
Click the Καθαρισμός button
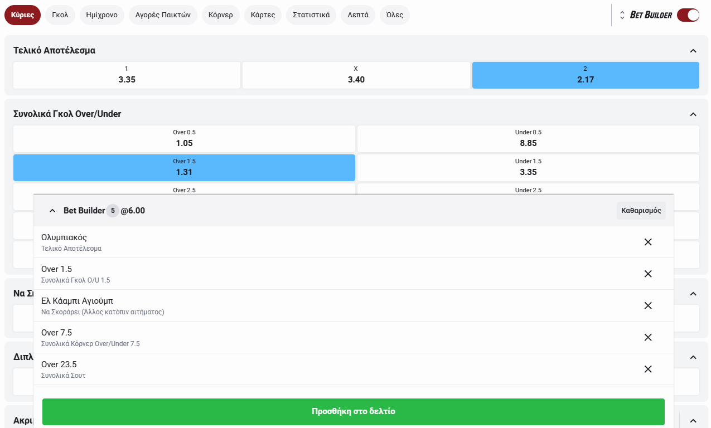[641, 211]
